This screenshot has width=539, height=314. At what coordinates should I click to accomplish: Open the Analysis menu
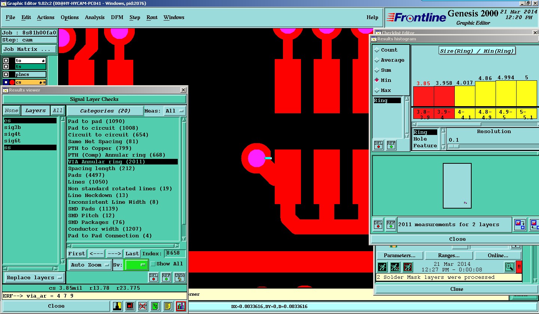tap(95, 18)
